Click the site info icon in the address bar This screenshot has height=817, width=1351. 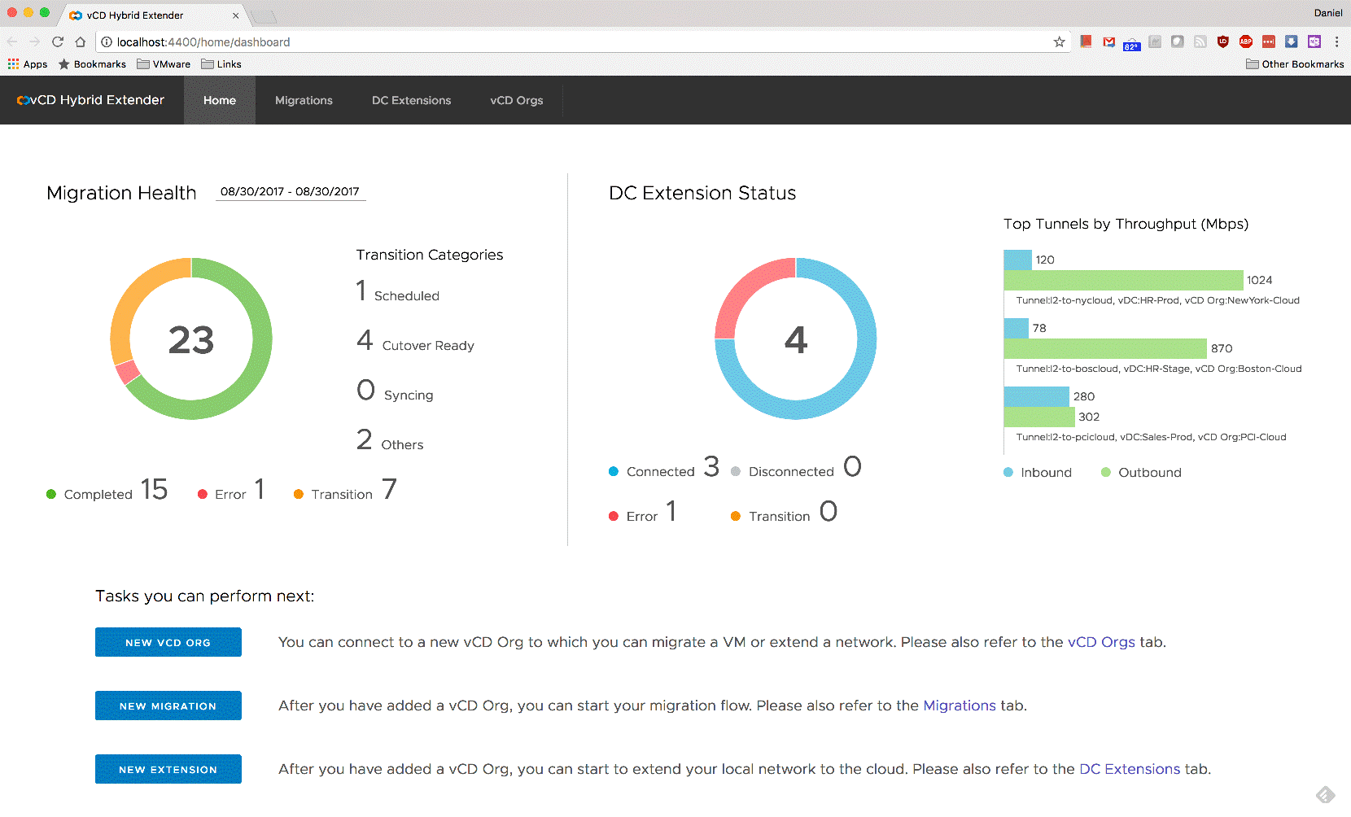pyautogui.click(x=106, y=42)
